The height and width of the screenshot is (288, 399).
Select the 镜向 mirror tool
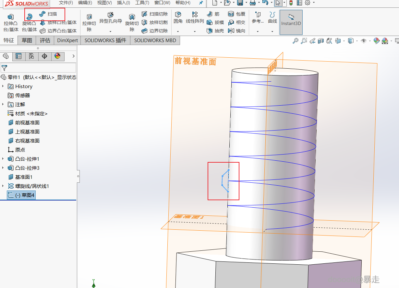(236, 31)
